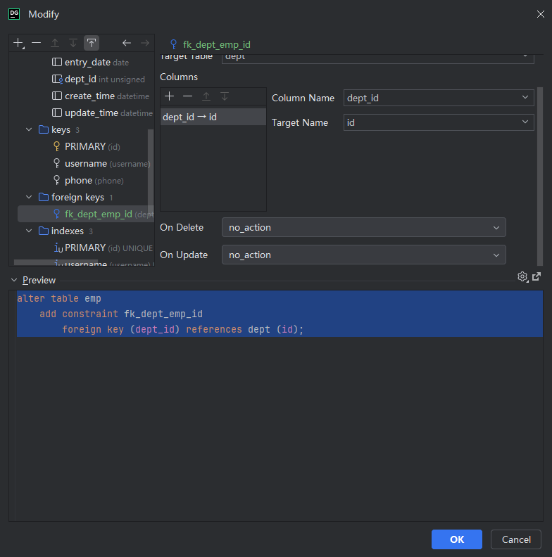Click the OK button

[457, 539]
